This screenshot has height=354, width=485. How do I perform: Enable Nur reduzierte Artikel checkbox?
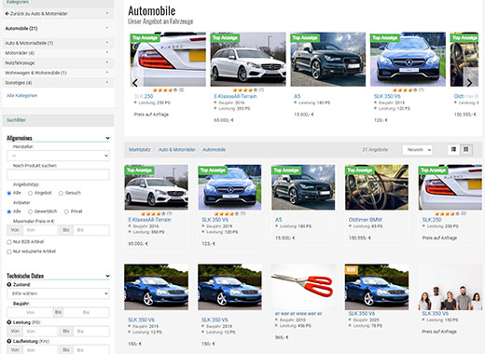9,252
